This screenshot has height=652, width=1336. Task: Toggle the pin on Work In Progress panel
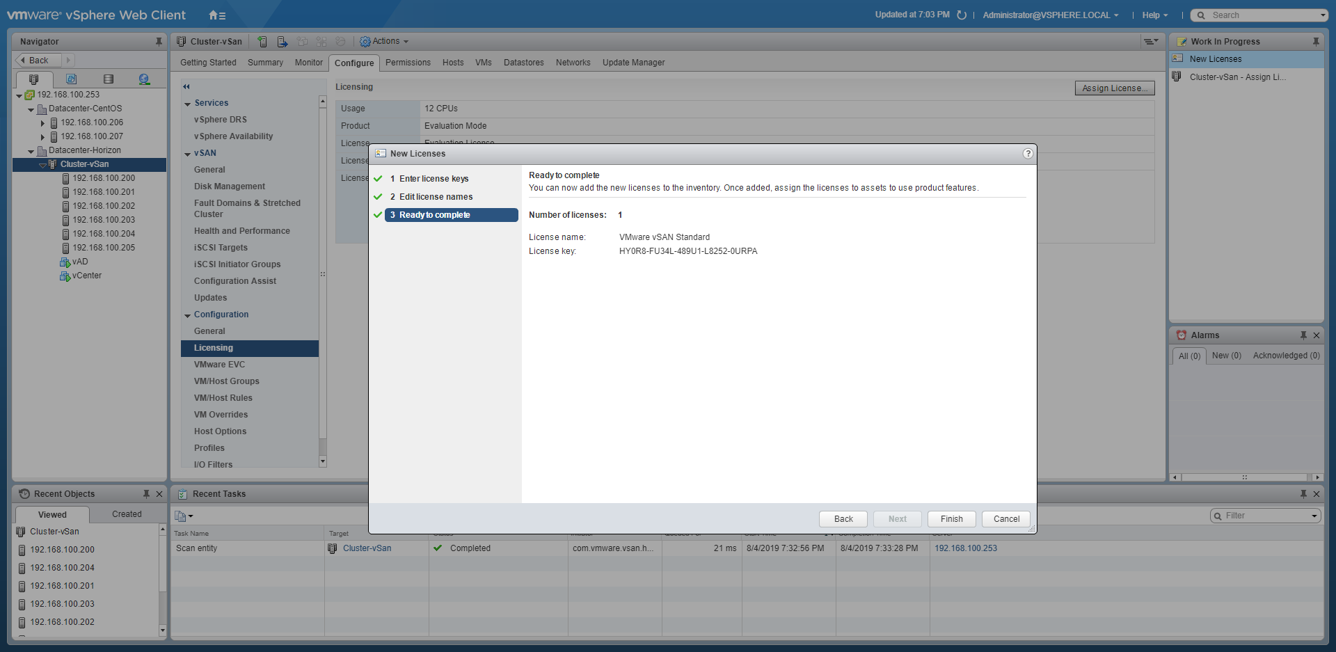coord(1316,42)
